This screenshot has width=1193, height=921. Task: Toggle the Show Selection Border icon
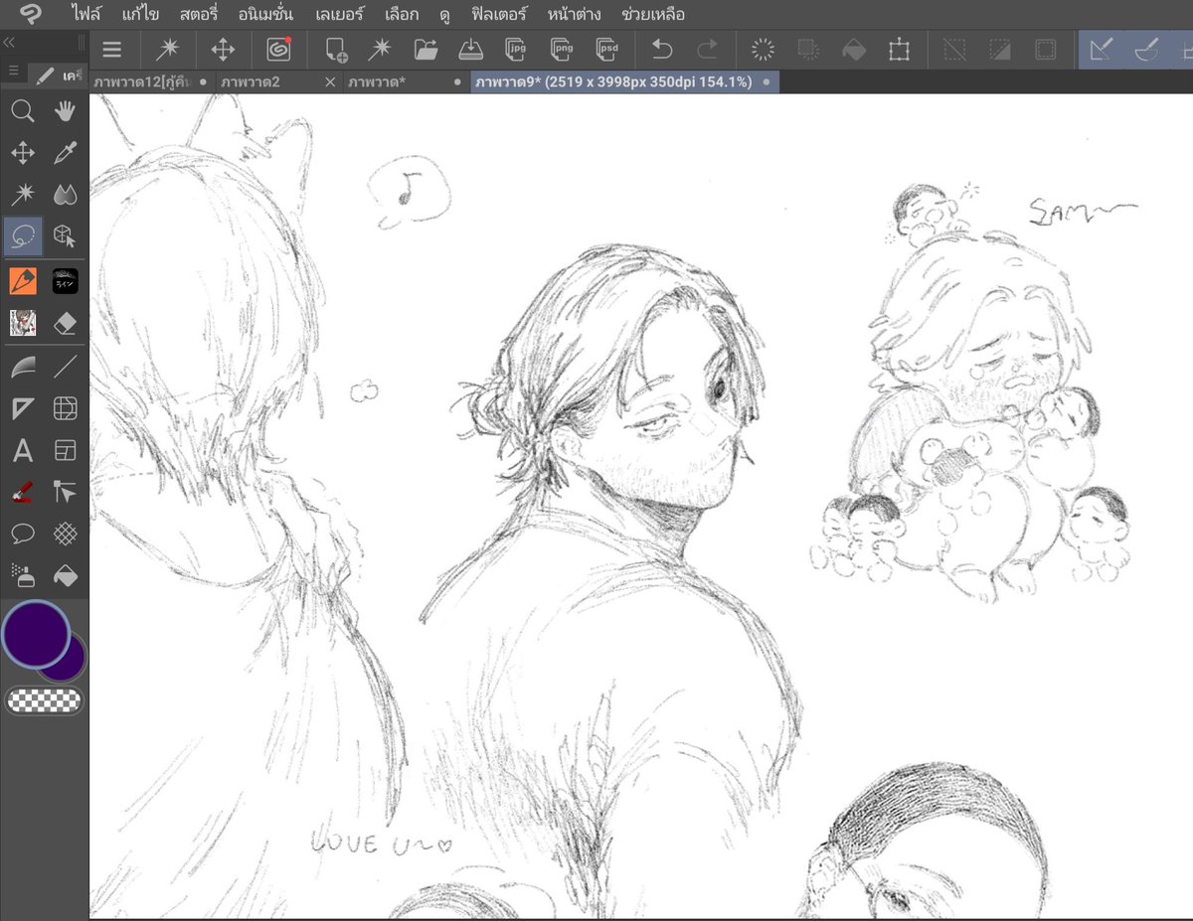click(x=1045, y=50)
